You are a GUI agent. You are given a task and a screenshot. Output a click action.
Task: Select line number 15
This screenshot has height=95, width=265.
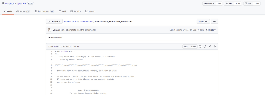tap(51, 90)
